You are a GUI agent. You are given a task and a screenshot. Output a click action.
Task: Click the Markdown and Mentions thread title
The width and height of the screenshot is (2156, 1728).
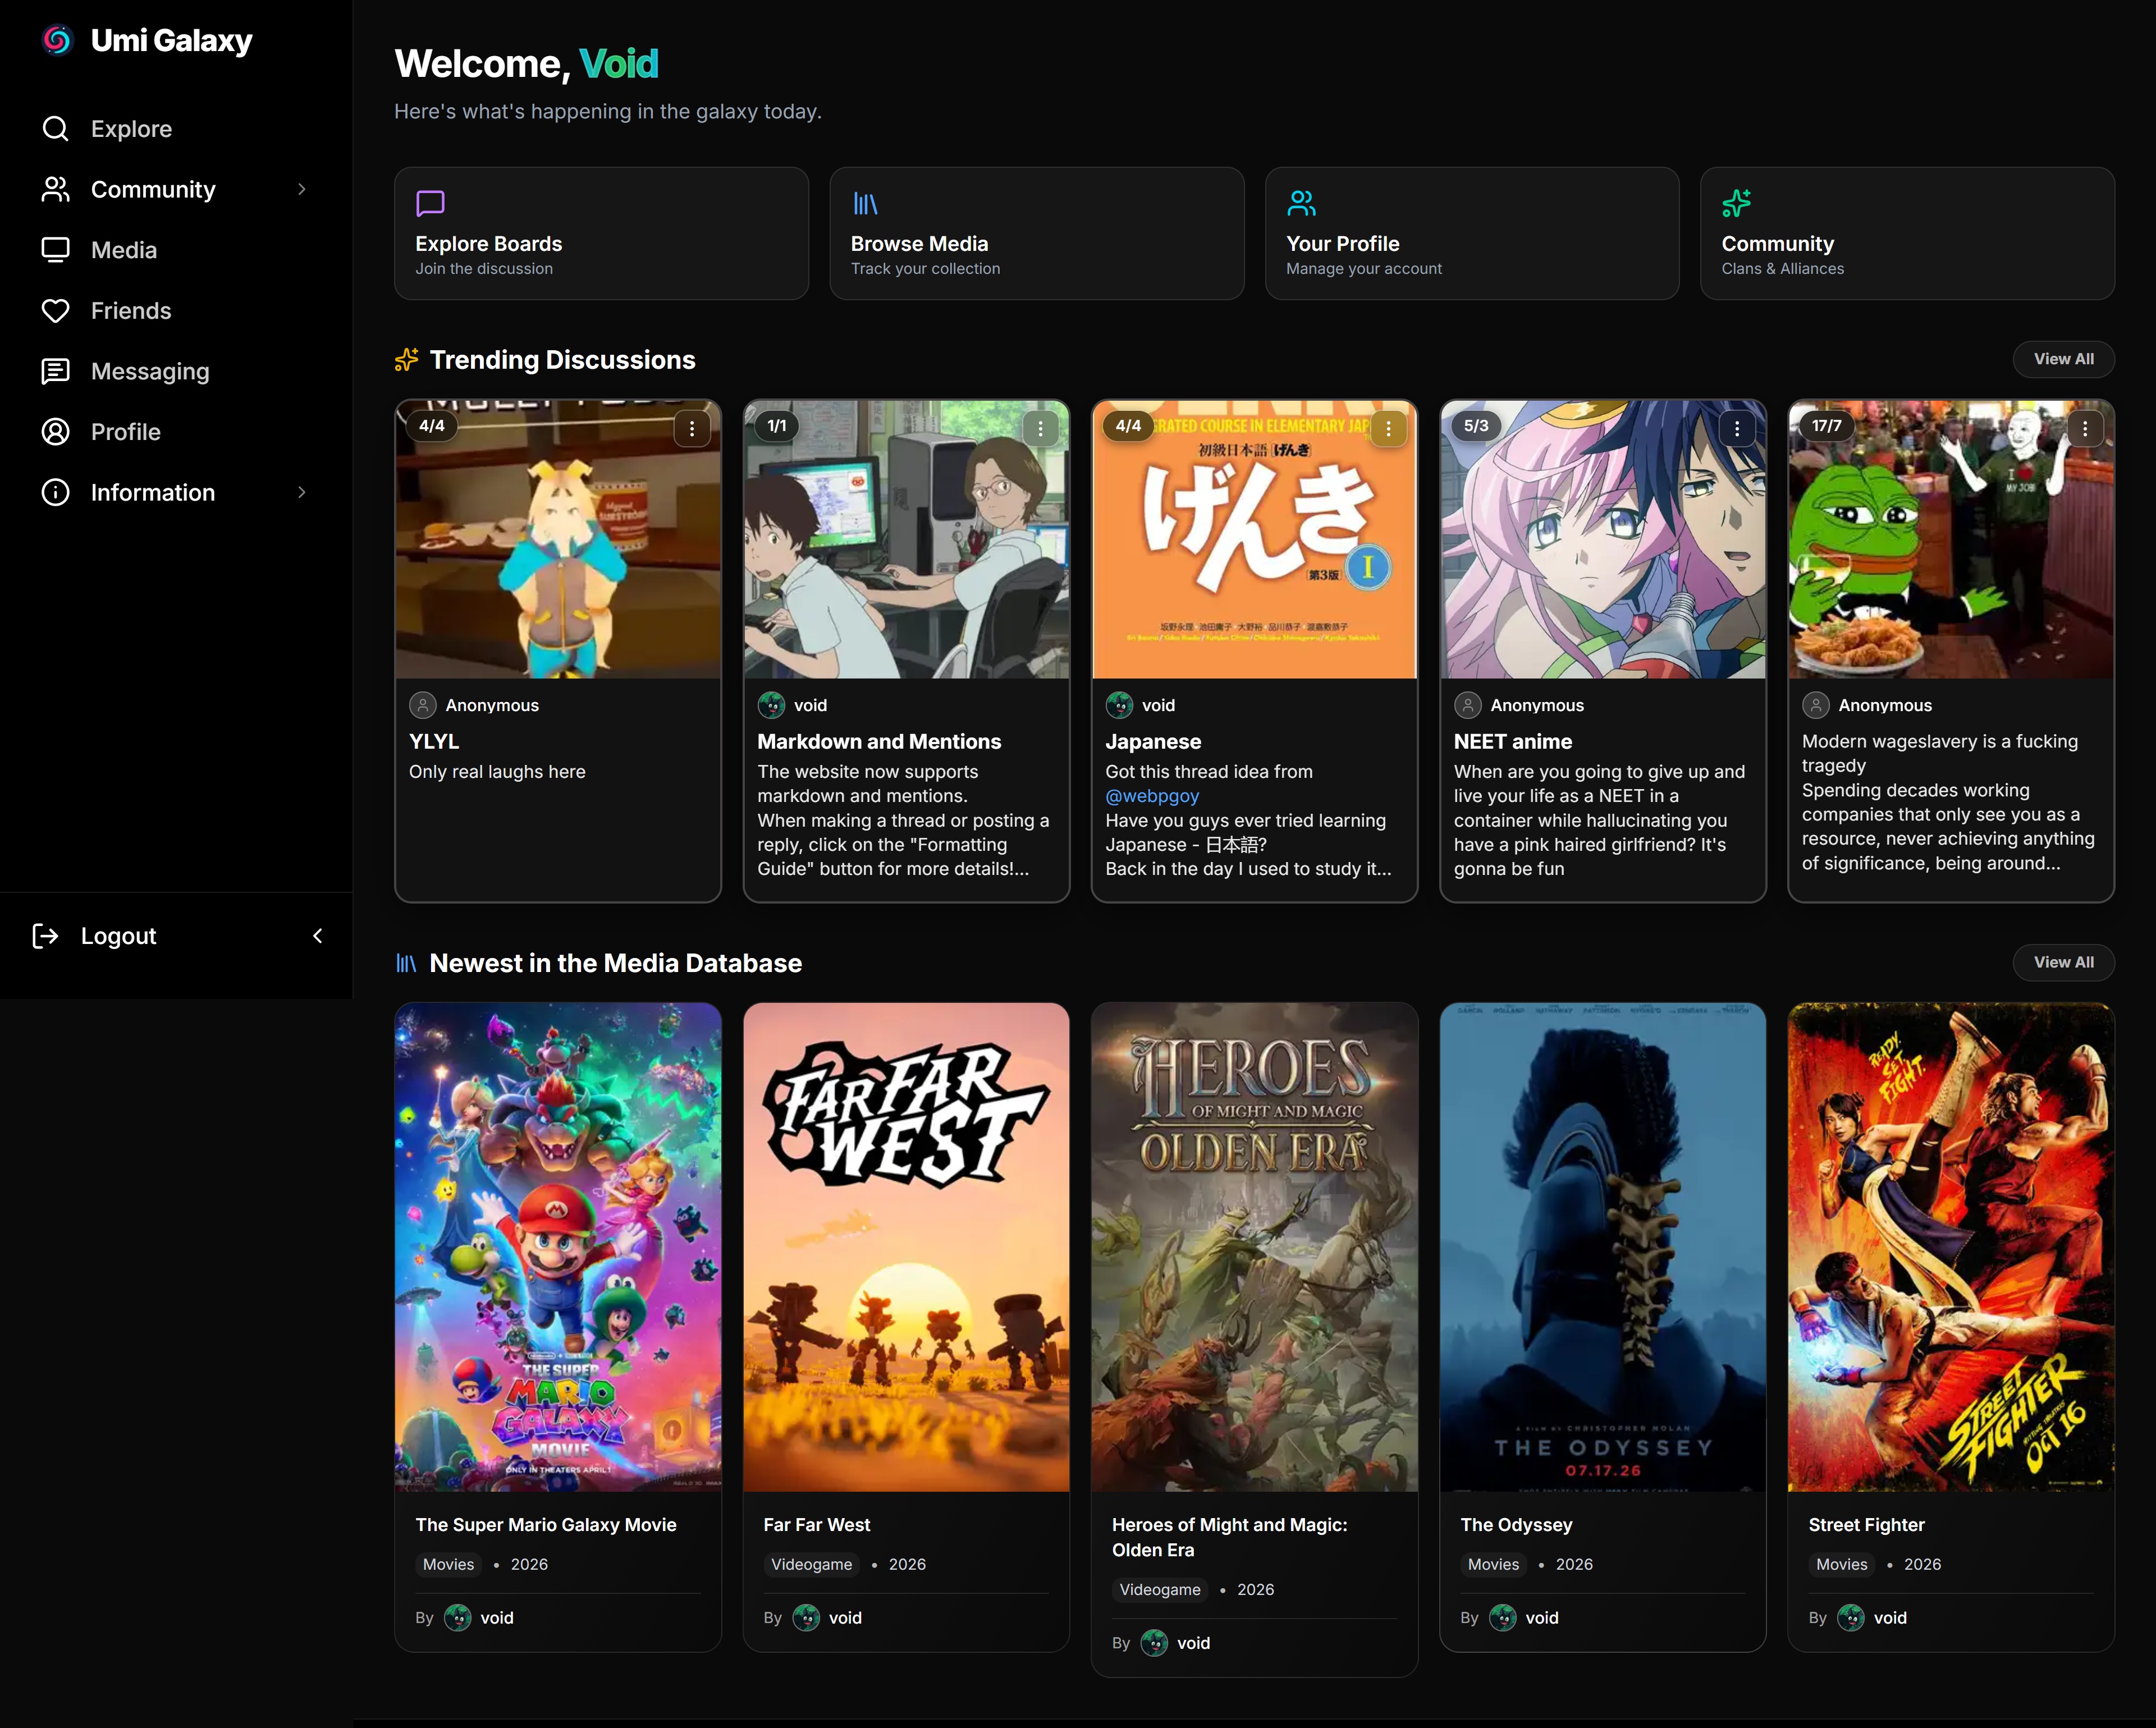click(x=879, y=742)
